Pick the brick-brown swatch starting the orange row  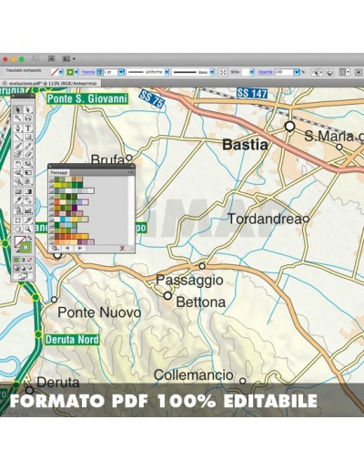pyautogui.click(x=57, y=236)
